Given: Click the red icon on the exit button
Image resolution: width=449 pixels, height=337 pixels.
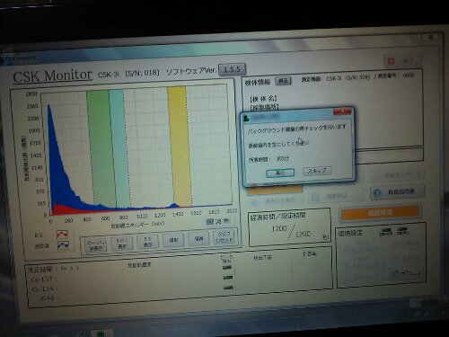Looking at the screenshot, I should pos(391,61).
